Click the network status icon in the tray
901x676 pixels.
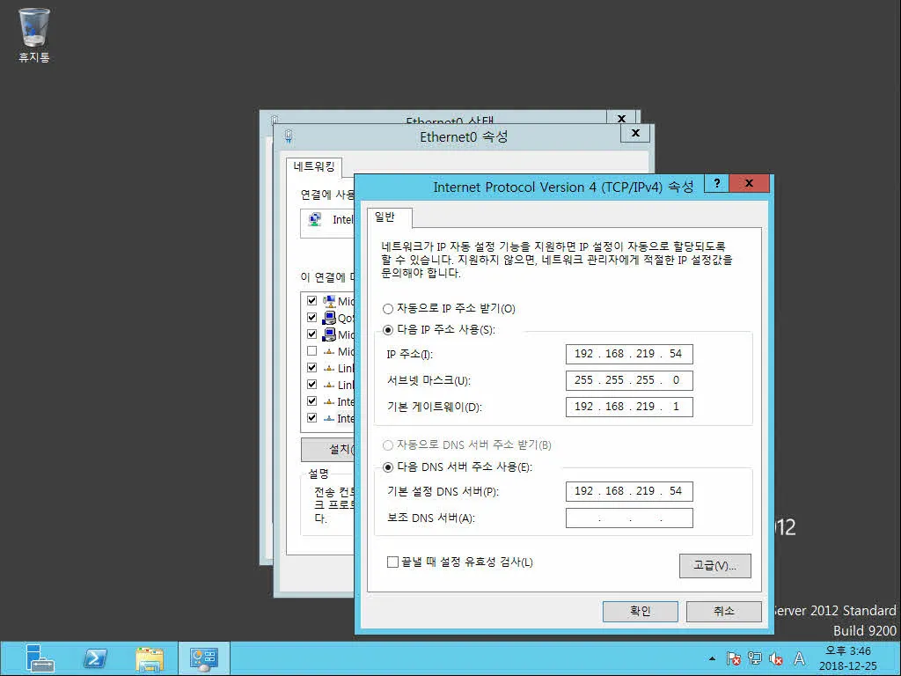[754, 658]
